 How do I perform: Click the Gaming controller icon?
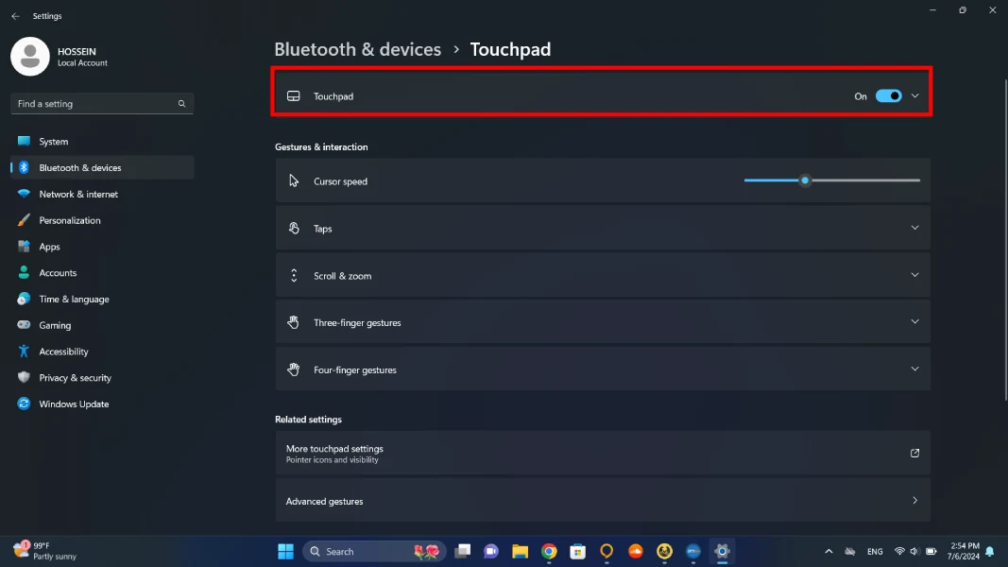pos(24,325)
